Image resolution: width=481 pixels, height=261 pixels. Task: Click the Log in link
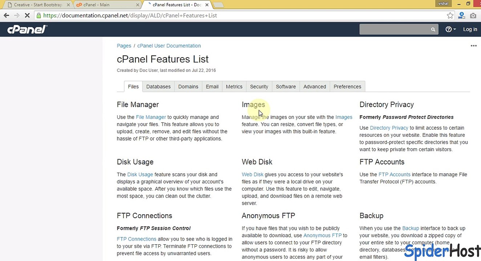click(x=470, y=29)
